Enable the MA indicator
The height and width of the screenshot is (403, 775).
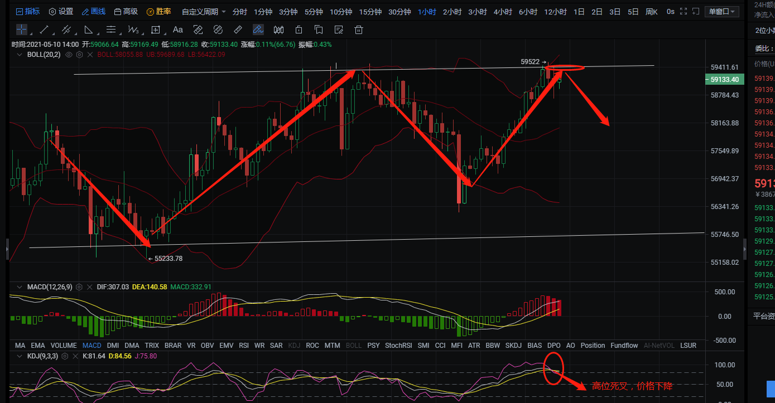point(20,346)
